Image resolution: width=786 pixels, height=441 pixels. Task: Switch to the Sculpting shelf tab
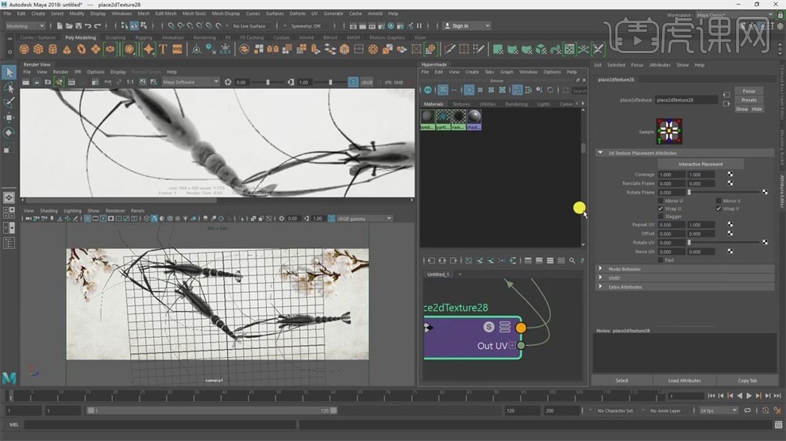click(x=115, y=37)
